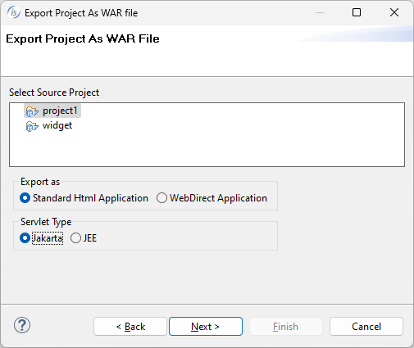
Task: Maximize the Export Project dialog window
Action: (357, 12)
